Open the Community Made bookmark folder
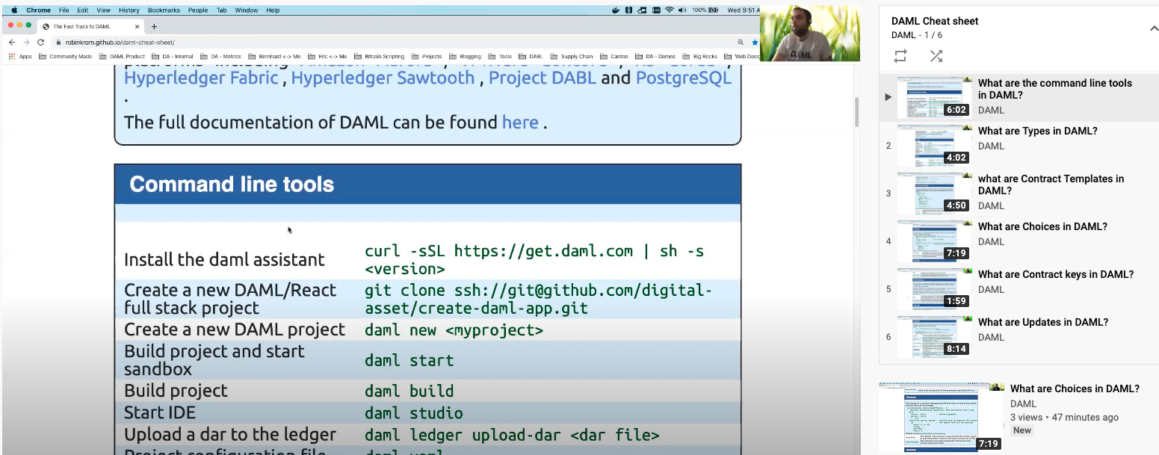This screenshot has height=455, width=1159. pyautogui.click(x=66, y=56)
